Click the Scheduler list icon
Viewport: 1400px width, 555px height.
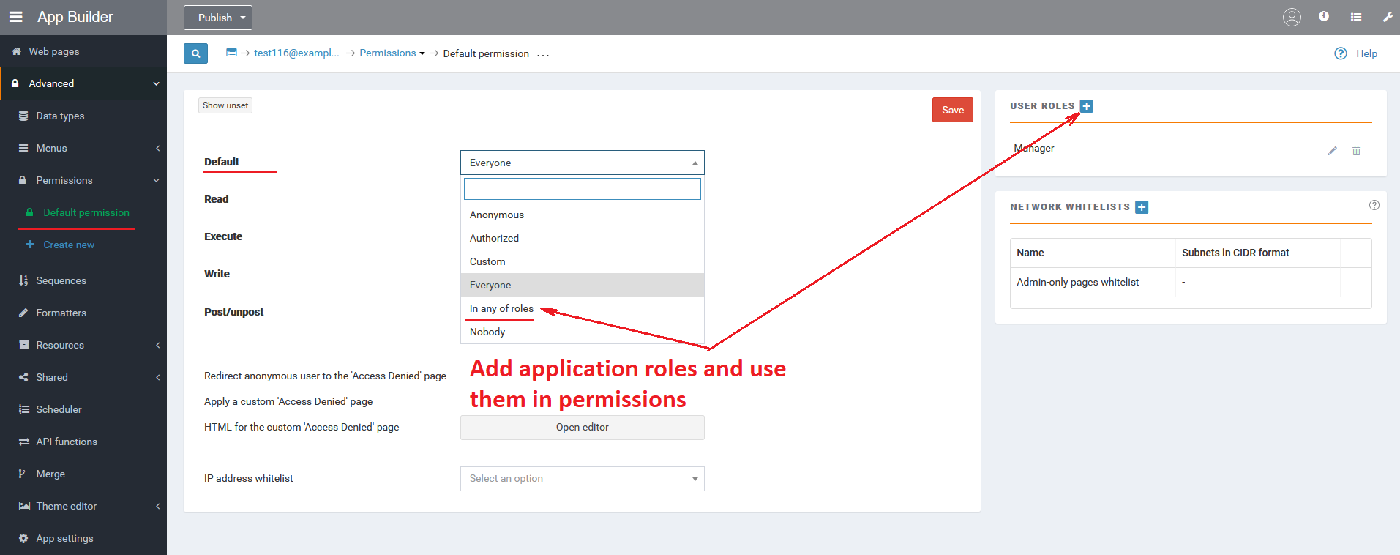coord(23,409)
